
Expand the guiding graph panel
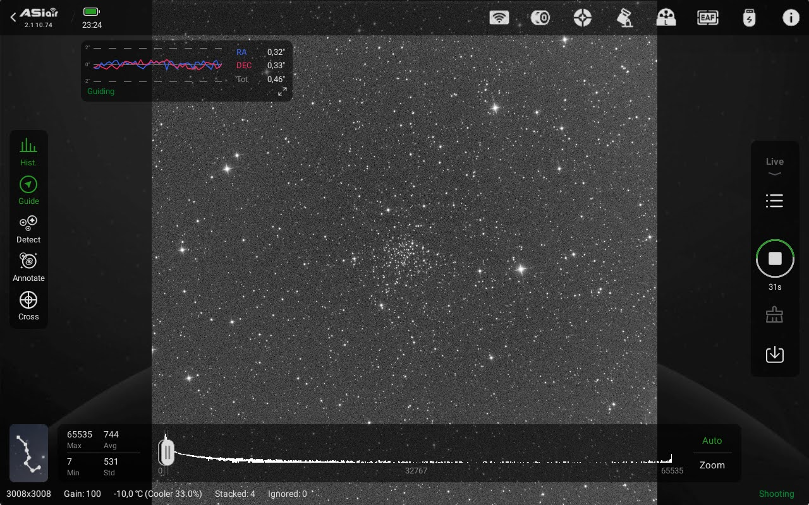pyautogui.click(x=282, y=92)
